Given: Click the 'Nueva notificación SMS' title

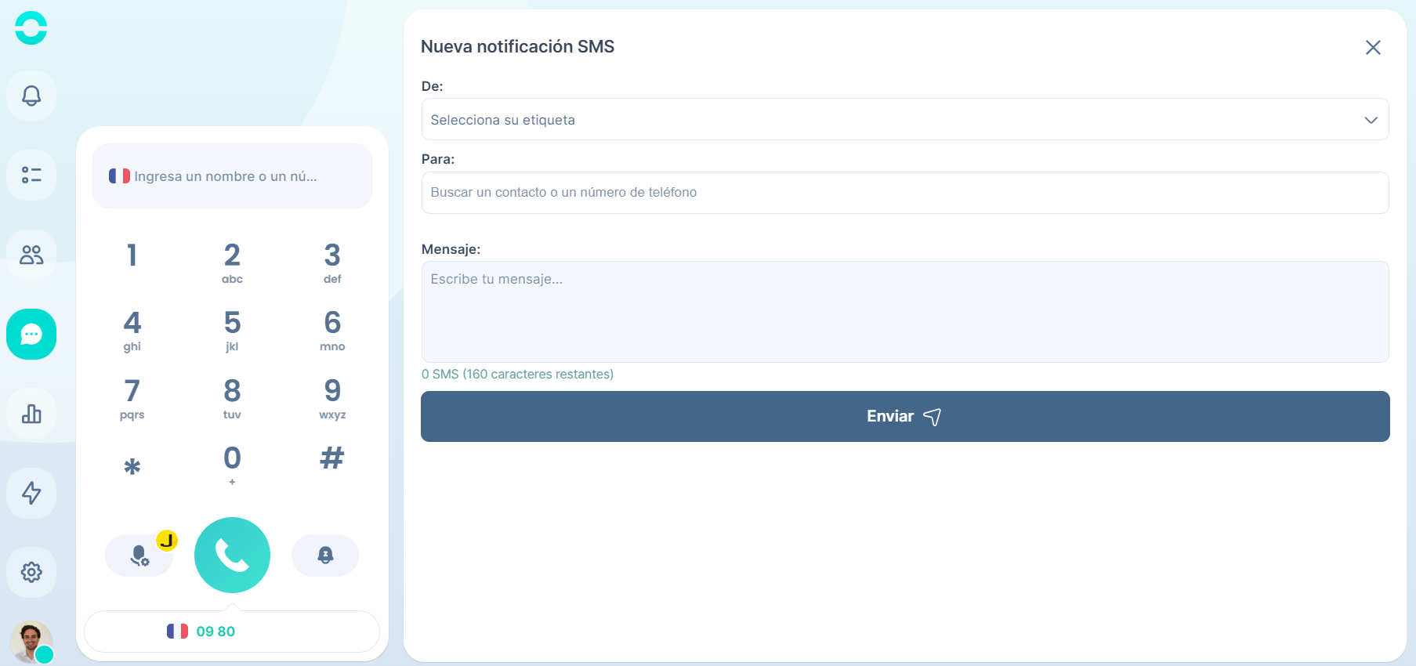Looking at the screenshot, I should 517,47.
